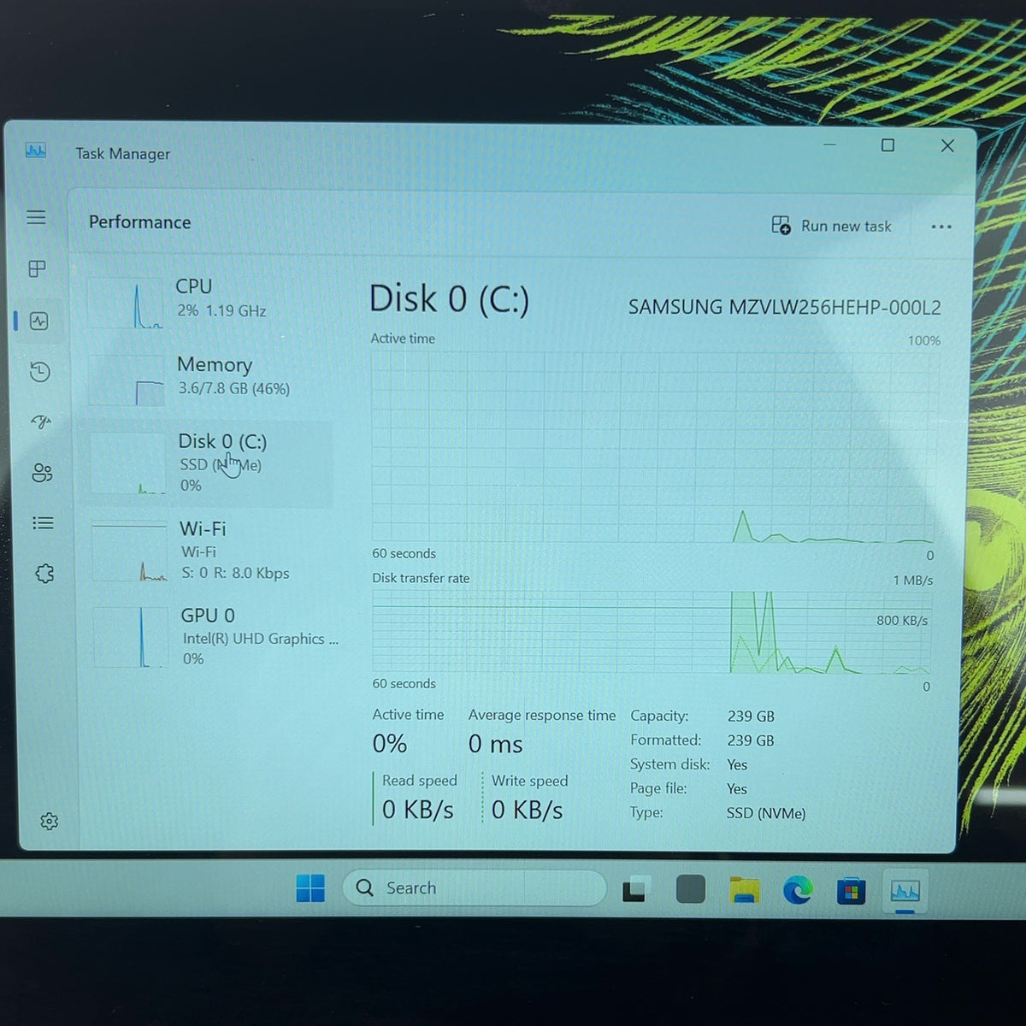Select the Performance page icon
Screen dimensions: 1026x1026
pos(38,321)
